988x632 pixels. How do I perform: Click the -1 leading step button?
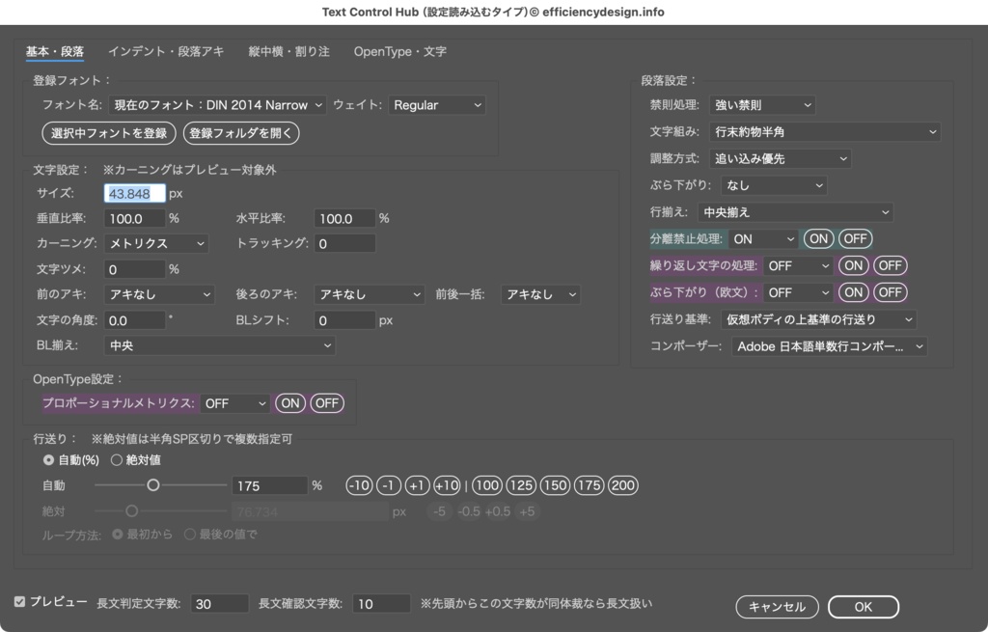tap(389, 485)
